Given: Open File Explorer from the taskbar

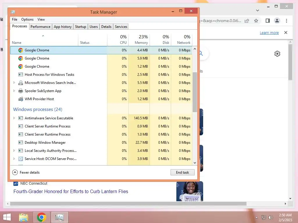Looking at the screenshot, I should (x=24, y=217).
